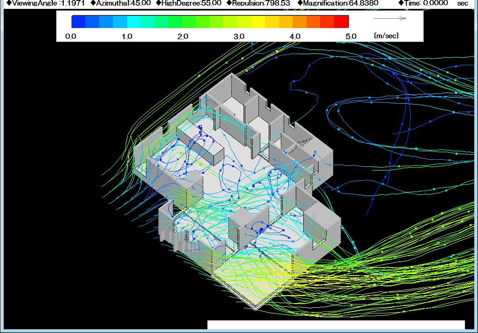Click the HighDegree:55.00 readout
The height and width of the screenshot is (333, 478).
tap(189, 3)
